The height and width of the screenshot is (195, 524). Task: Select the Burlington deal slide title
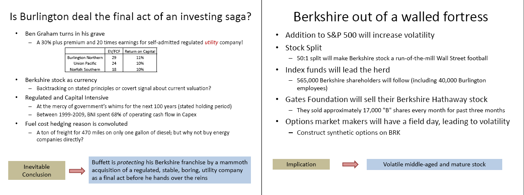(131, 17)
